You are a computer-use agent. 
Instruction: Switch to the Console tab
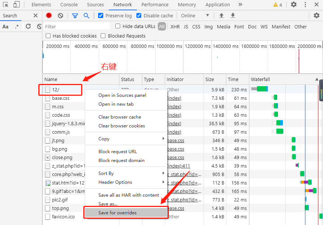tap(69, 5)
